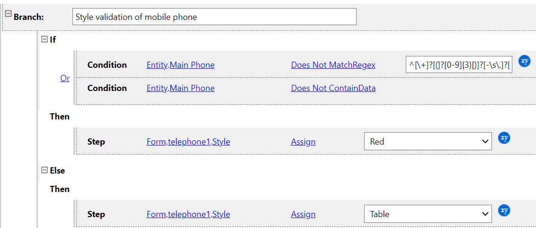Open the Red style dropdown
536x228 pixels.
(x=428, y=141)
